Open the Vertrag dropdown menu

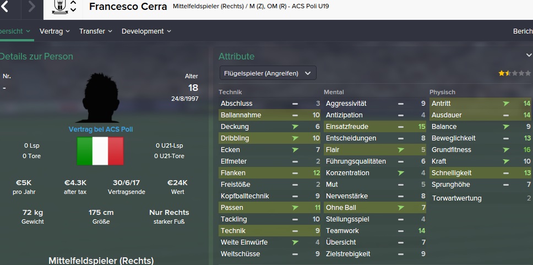[55, 31]
